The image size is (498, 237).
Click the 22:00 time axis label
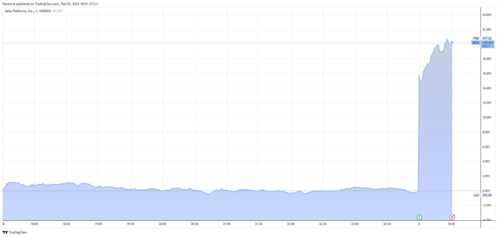pos(291,224)
